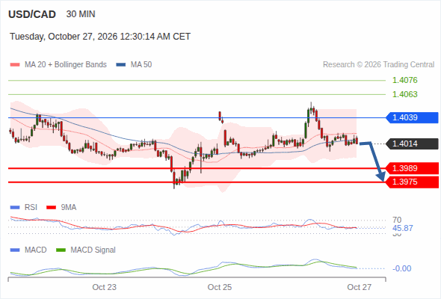Click the RSI value 45.87
Screen dimensions: 441x299
pyautogui.click(x=402, y=228)
